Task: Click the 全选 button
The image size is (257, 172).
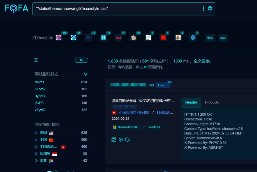Action: click(x=223, y=38)
